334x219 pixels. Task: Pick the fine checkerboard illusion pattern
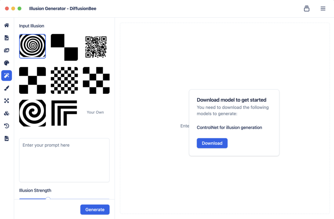click(x=64, y=80)
